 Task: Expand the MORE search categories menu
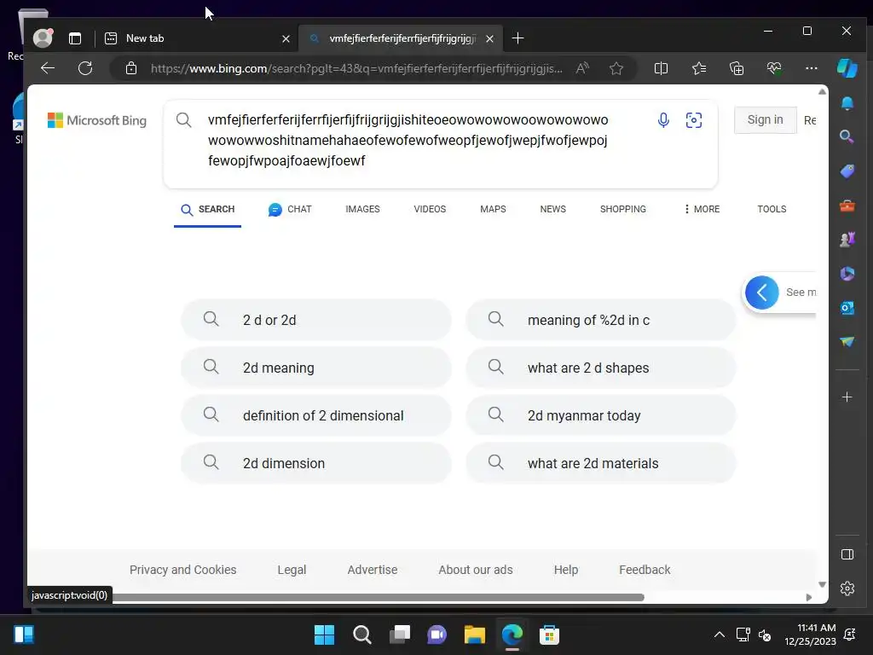(x=702, y=210)
